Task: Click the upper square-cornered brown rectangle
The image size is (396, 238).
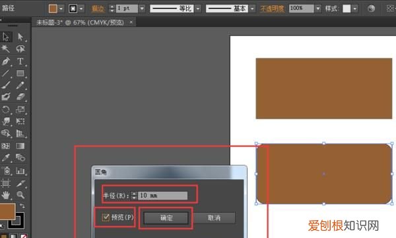Action: (324, 89)
